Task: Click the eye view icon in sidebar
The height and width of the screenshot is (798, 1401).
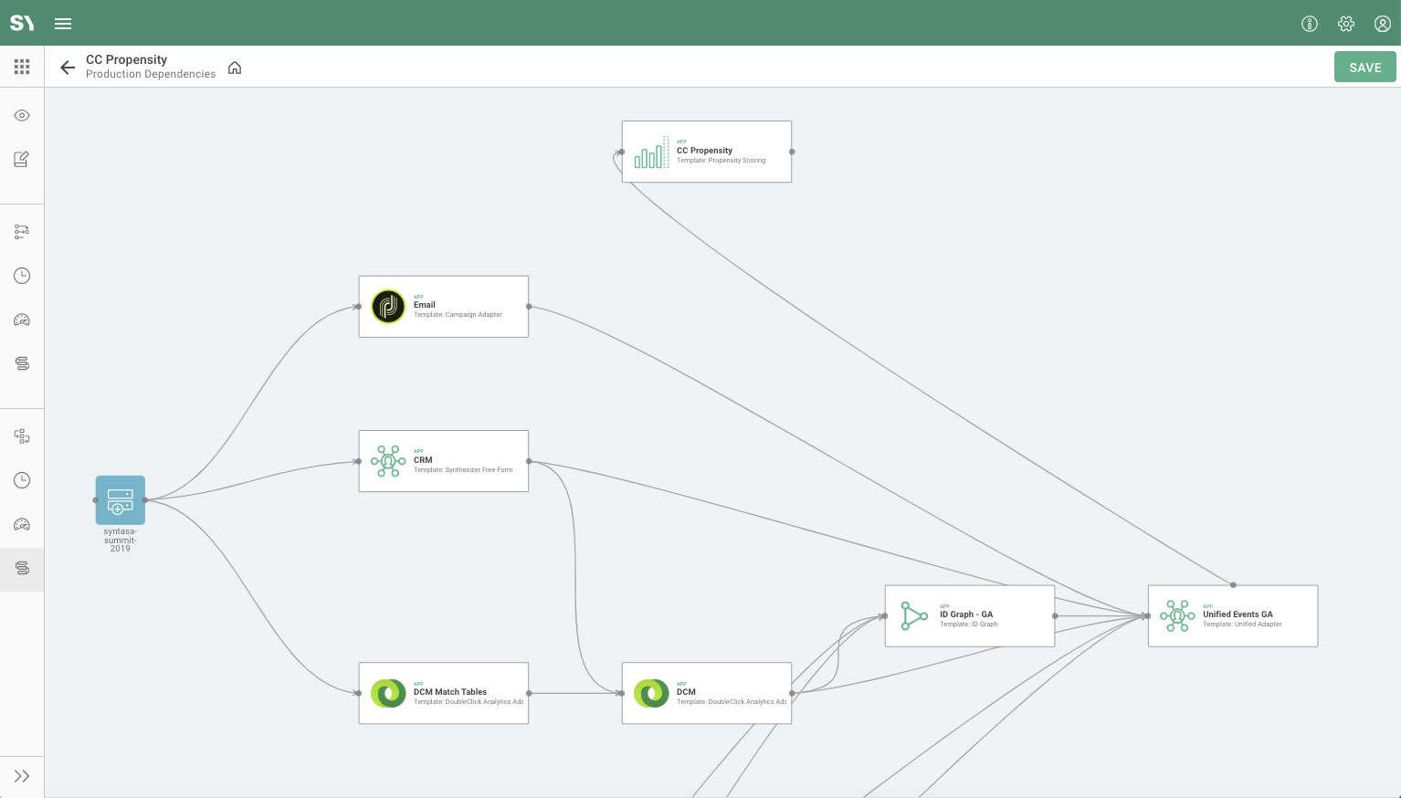Action: pyautogui.click(x=22, y=116)
